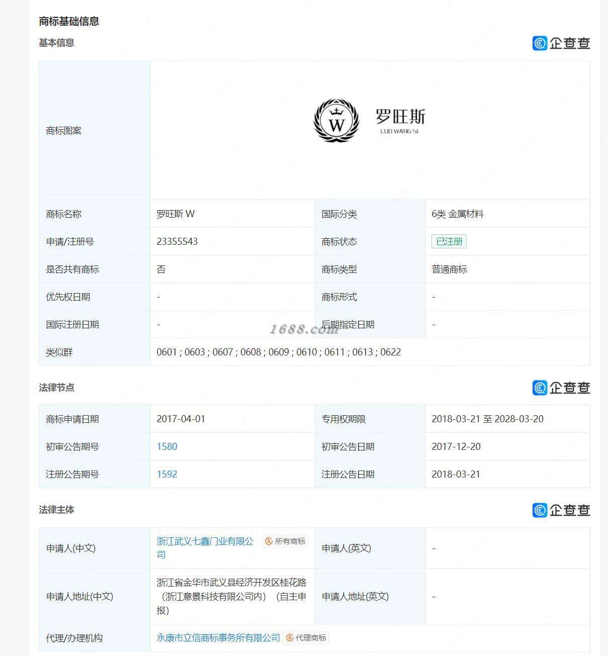Select the 法律主体 section heading

(56, 510)
